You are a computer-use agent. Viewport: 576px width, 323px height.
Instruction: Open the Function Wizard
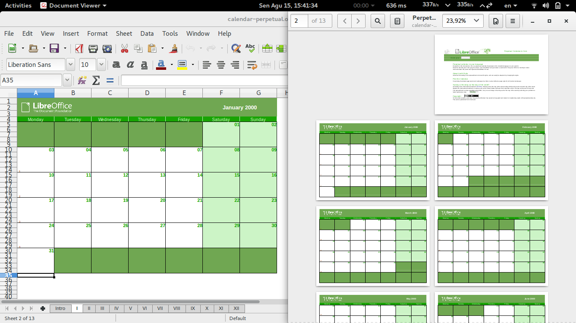82,80
